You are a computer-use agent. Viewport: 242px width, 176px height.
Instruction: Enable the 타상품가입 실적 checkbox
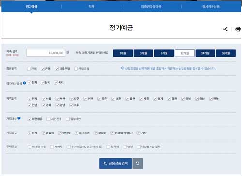[138, 147]
